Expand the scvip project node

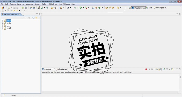point(3,23)
